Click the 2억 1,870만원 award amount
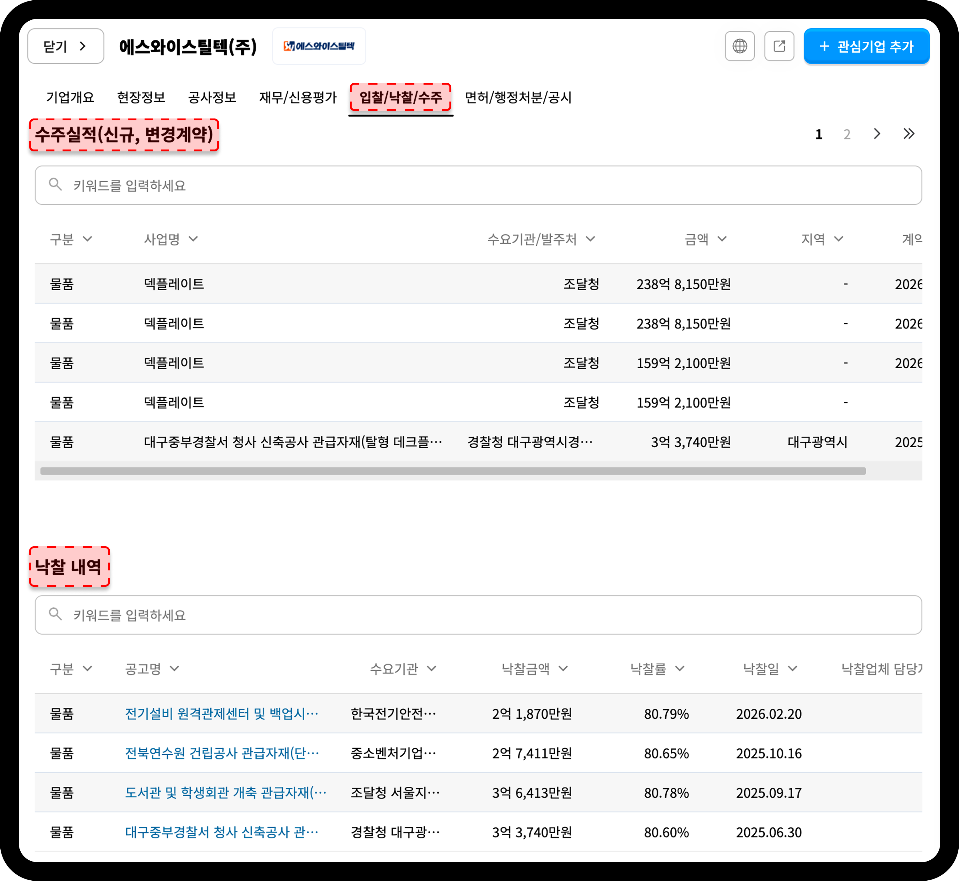The image size is (959, 881). tap(532, 714)
